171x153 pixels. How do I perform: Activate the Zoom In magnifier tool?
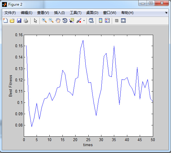[x=44, y=20]
